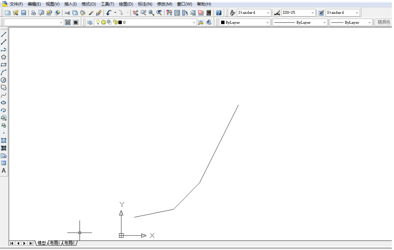
Task: Expand the workspace dropdown list
Action: point(61,23)
